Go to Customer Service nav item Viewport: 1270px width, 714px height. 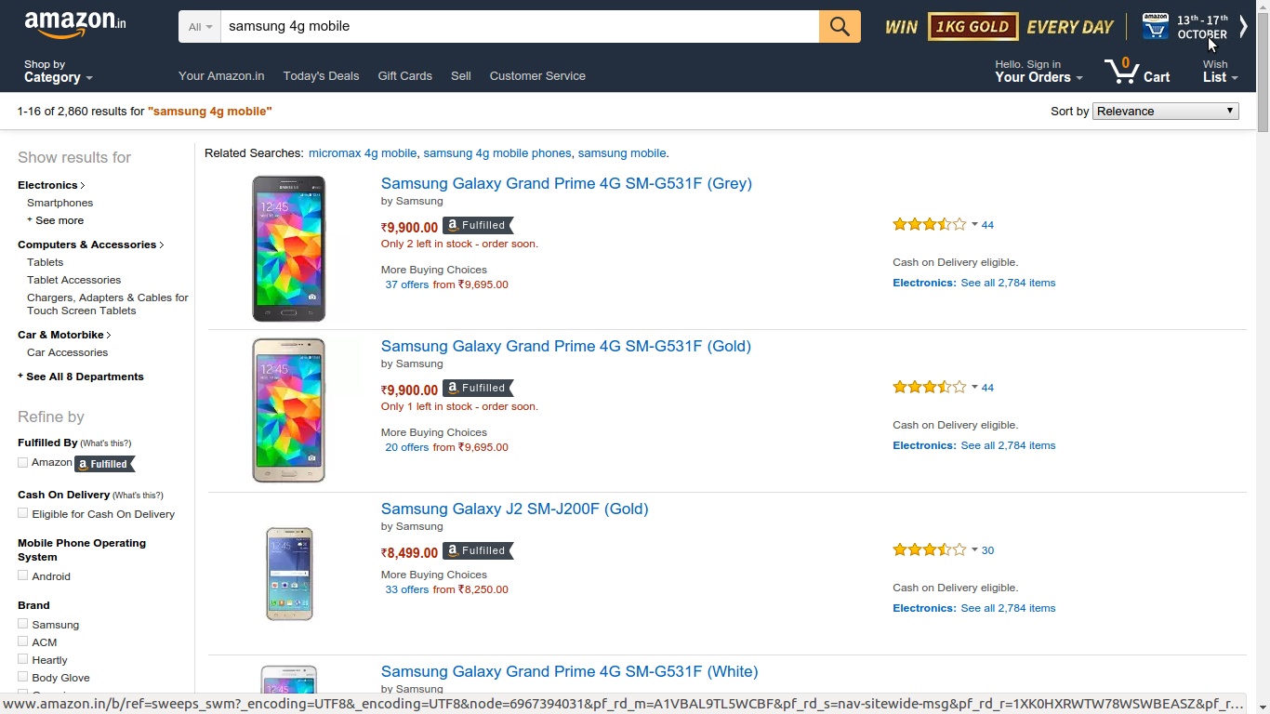pos(537,76)
